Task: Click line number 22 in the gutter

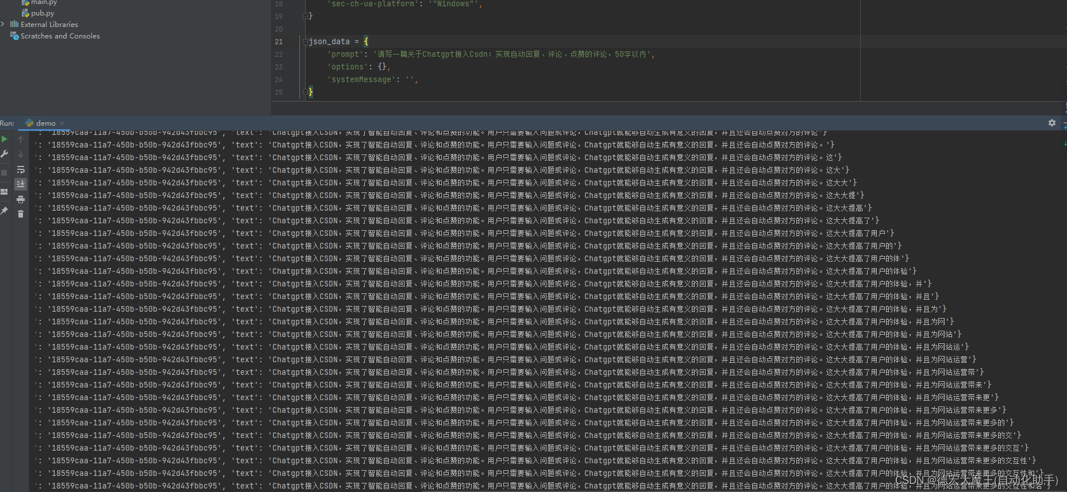Action: click(x=279, y=54)
